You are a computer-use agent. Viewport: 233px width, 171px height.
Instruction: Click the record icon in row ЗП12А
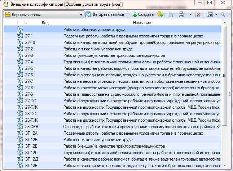(20, 133)
